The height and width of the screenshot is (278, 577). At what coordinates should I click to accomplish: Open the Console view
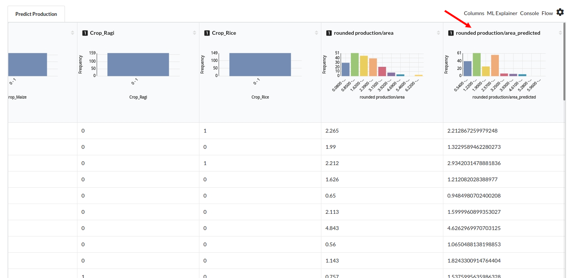(529, 13)
